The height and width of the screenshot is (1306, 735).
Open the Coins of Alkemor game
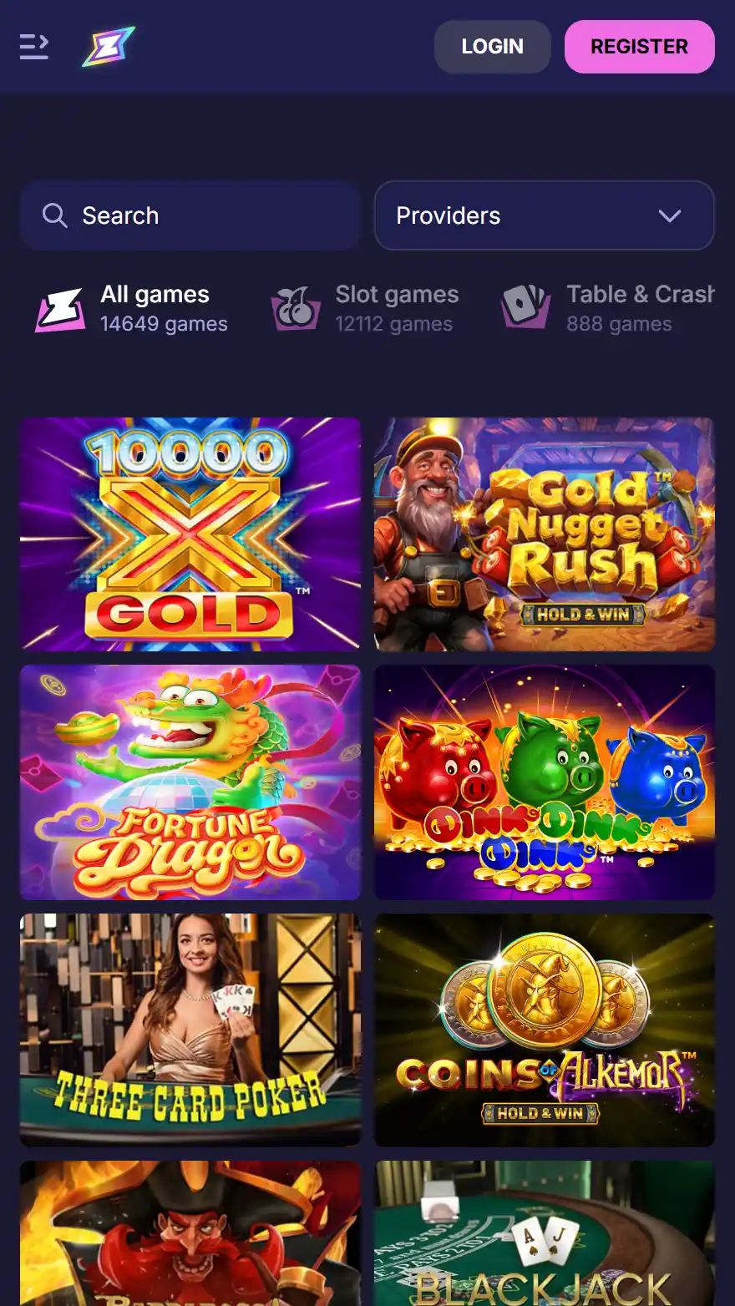(545, 1030)
